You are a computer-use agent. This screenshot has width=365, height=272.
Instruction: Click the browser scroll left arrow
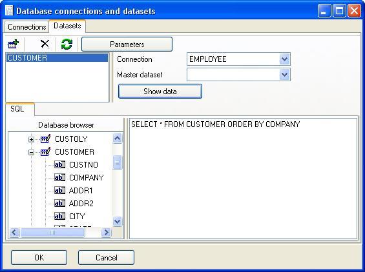pyautogui.click(x=14, y=232)
